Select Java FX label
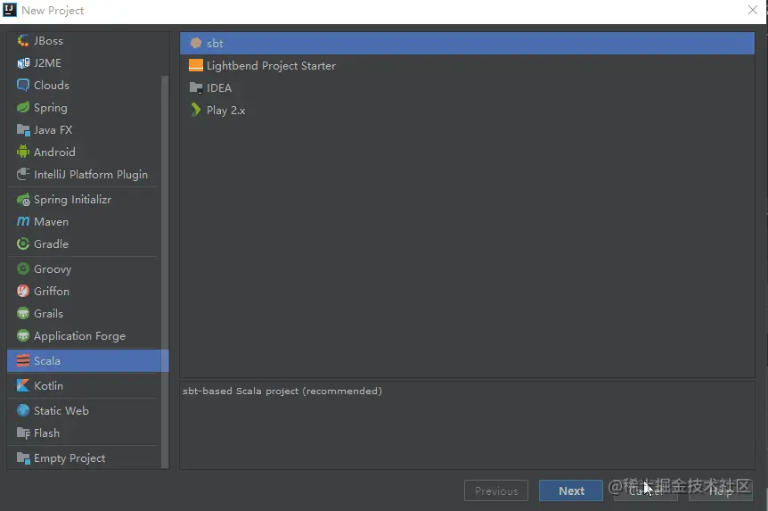Screen dimensions: 768x511 pyautogui.click(x=53, y=129)
